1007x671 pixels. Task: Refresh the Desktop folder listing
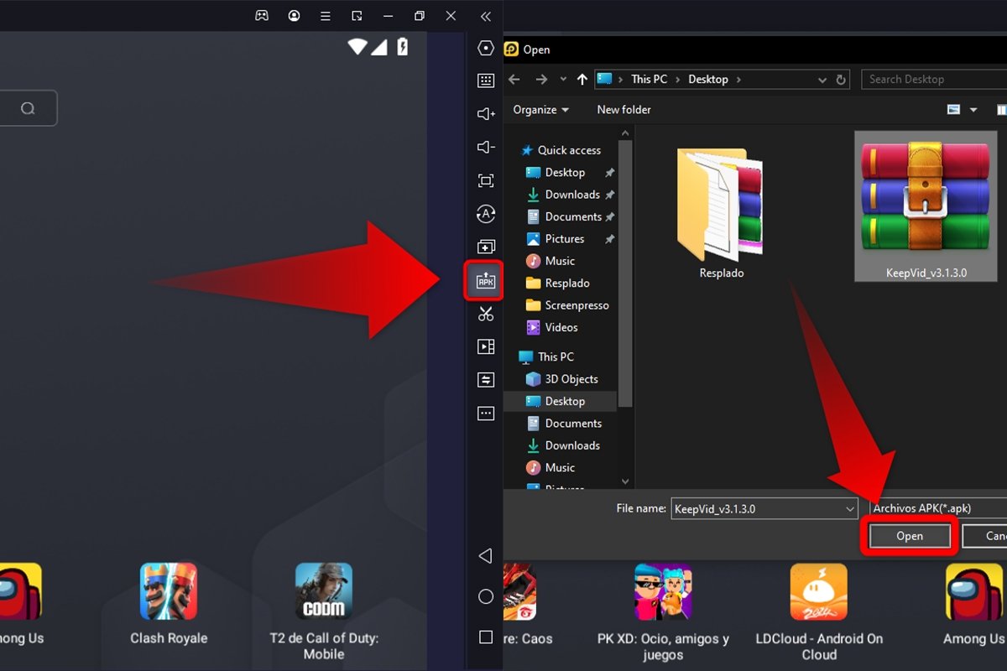pos(842,80)
